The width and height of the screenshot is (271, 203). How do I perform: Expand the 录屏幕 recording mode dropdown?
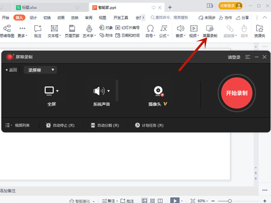click(x=42, y=70)
